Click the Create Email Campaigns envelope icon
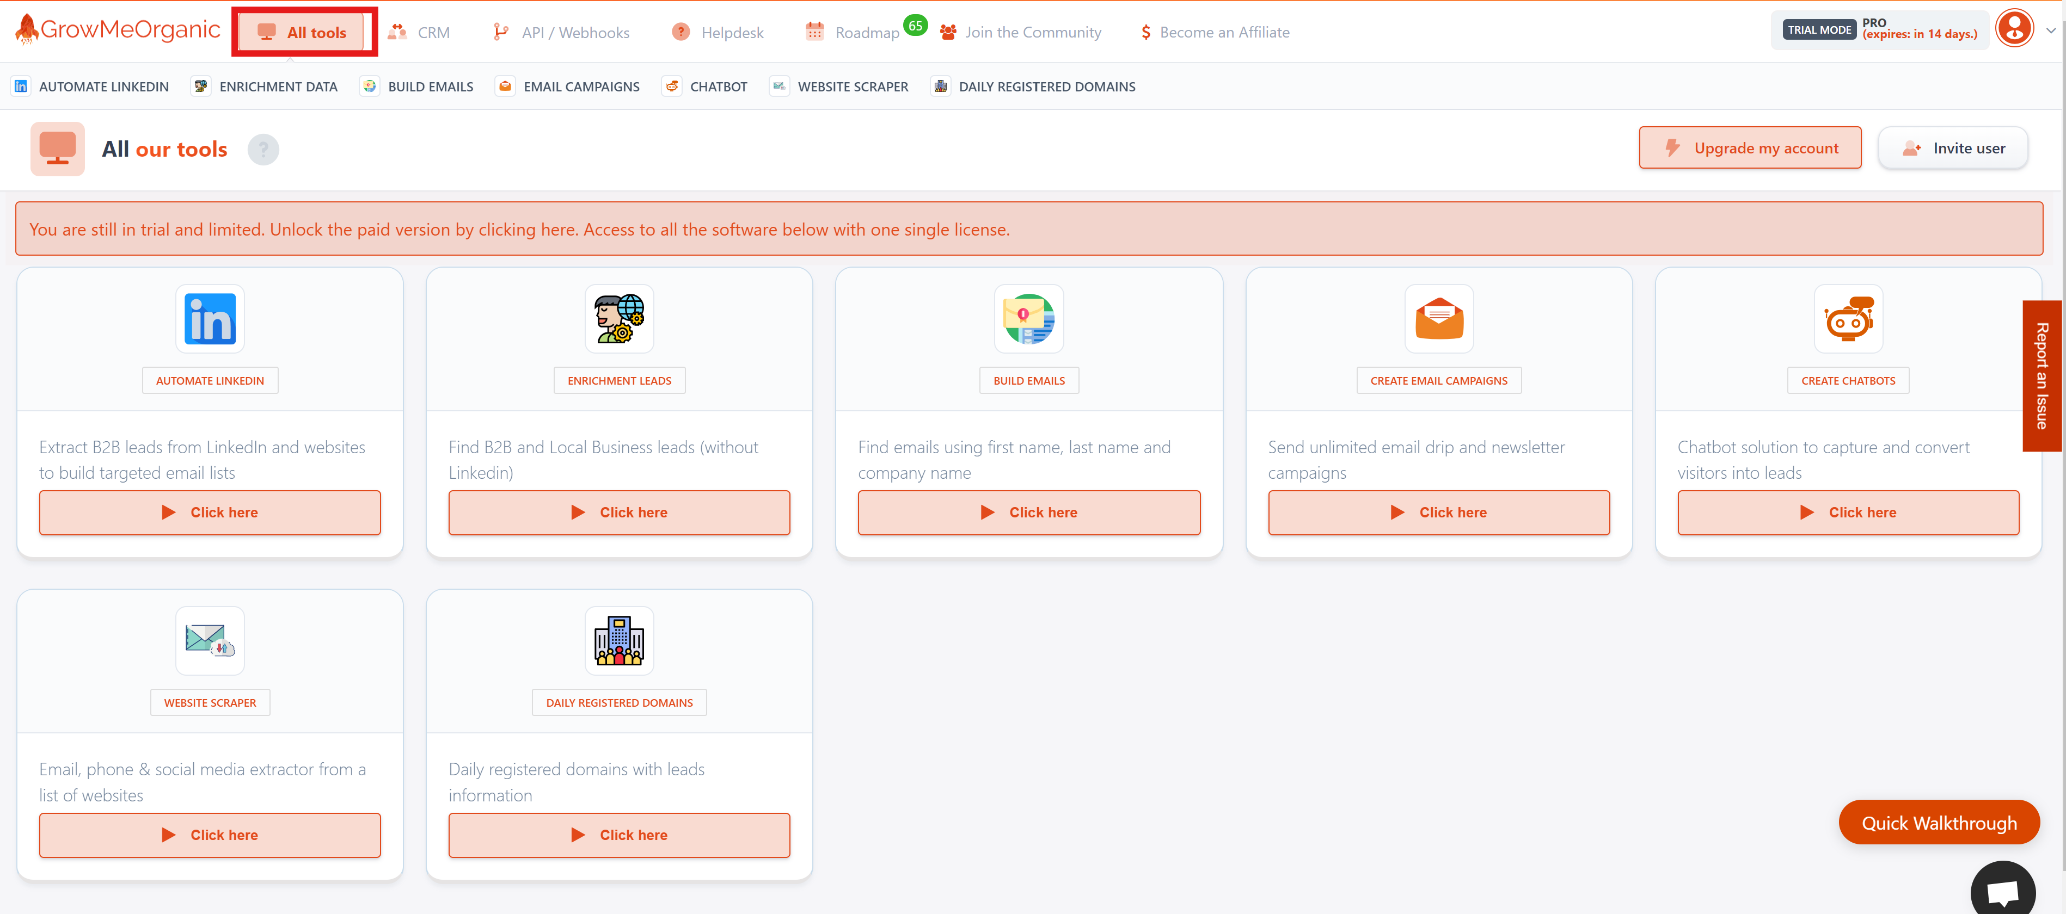The image size is (2066, 914). click(x=1439, y=319)
